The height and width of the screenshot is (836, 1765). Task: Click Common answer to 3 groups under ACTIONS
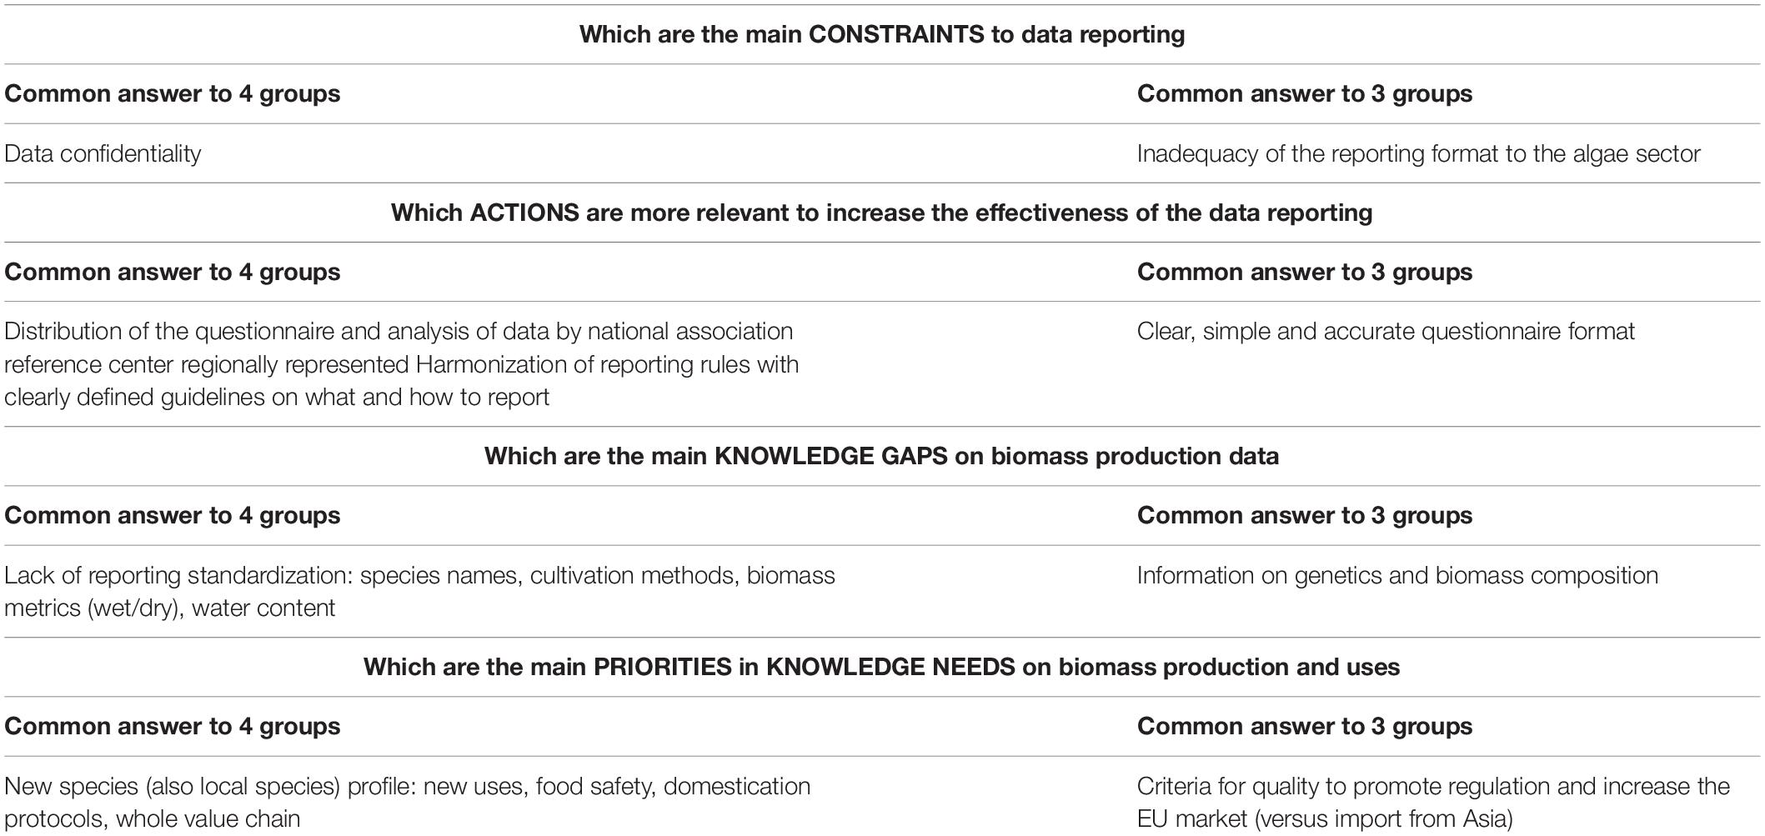(1305, 272)
